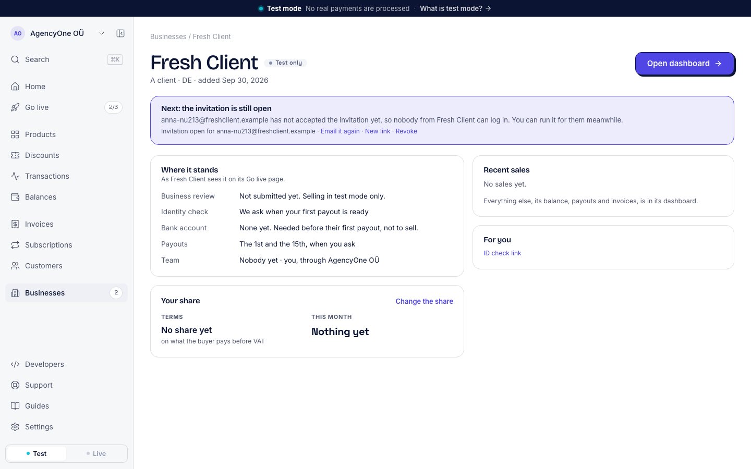
Task: Click the Support lifebuoy icon
Action: 15,385
